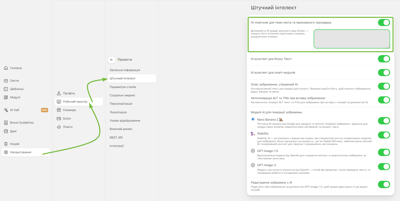Image resolution: width=400 pixels, height=201 pixels.
Task: Turn off the GPT-Image-1.5 model
Action: [x=384, y=152]
